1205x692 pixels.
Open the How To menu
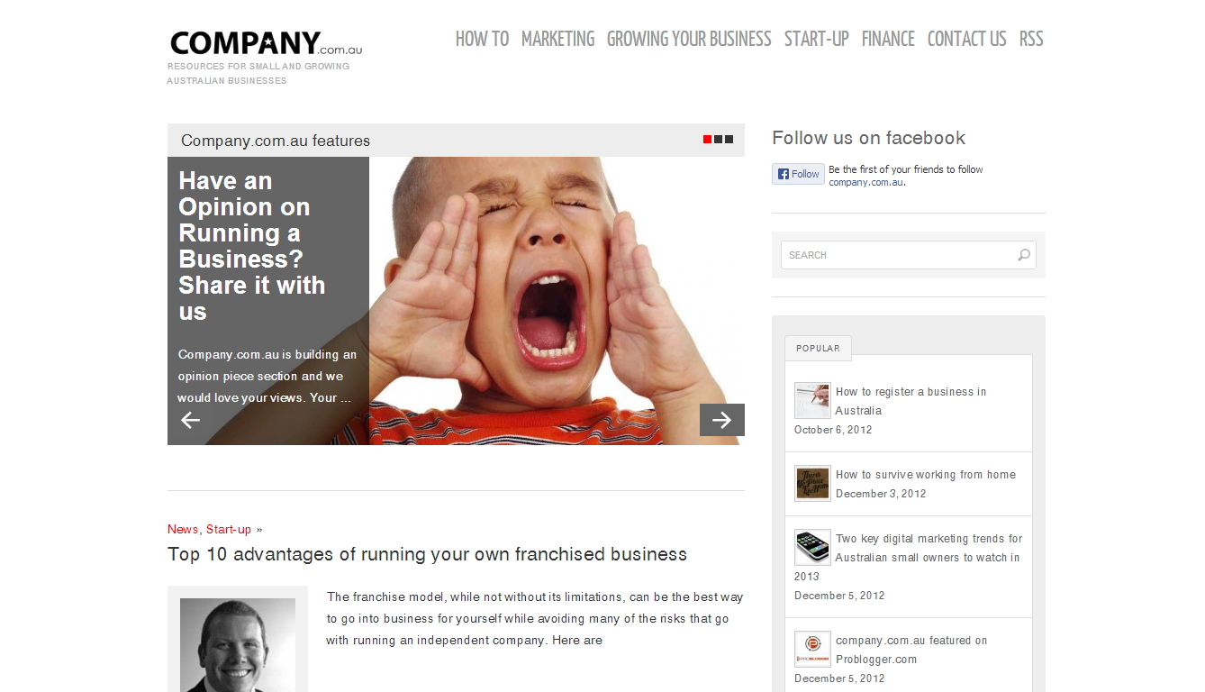pyautogui.click(x=482, y=39)
